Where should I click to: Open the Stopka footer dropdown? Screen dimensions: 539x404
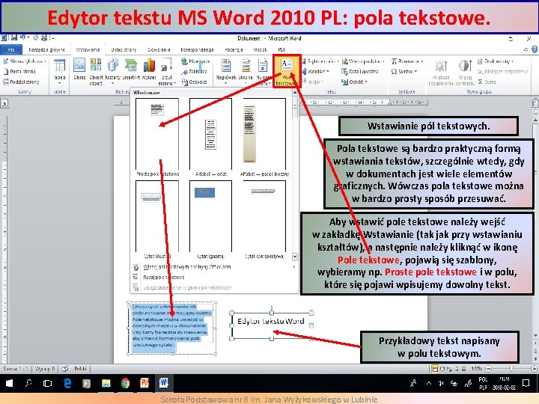tap(246, 72)
